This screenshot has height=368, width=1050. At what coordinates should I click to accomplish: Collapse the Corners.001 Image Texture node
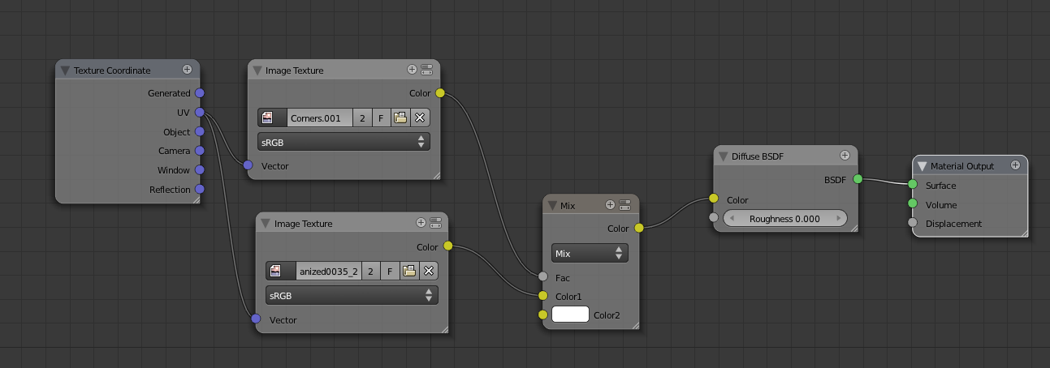pyautogui.click(x=257, y=71)
